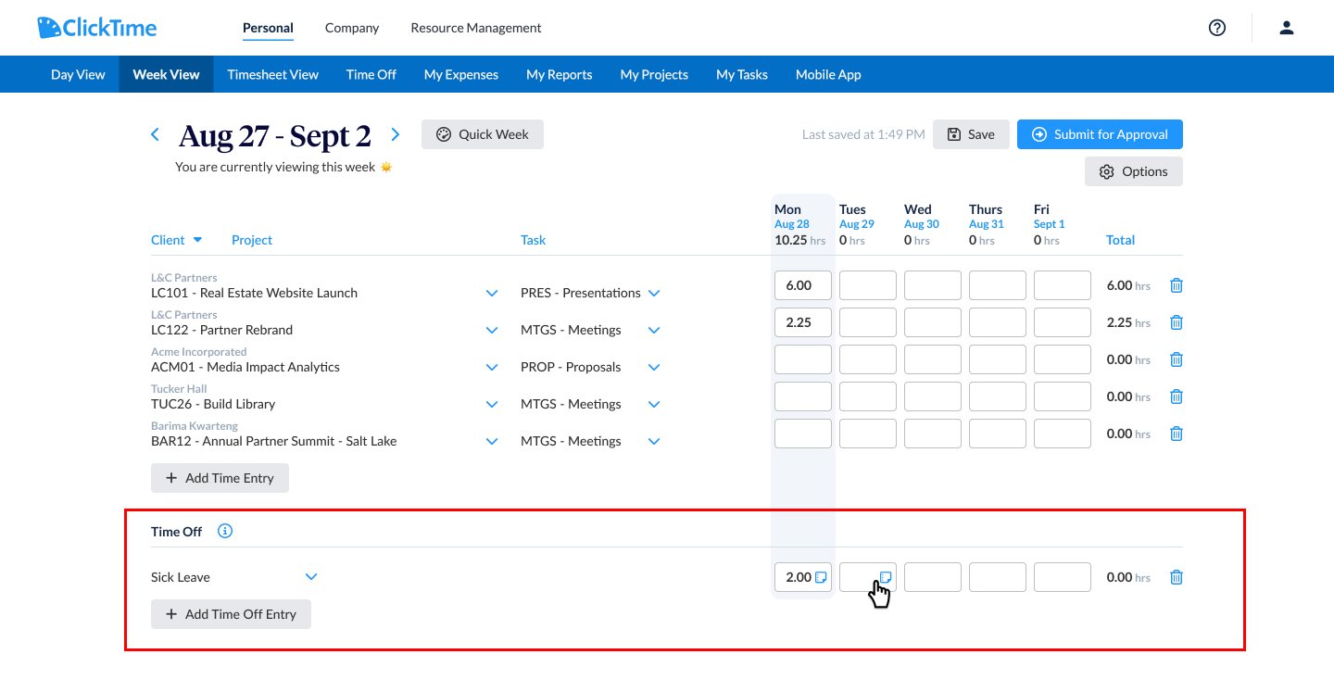The width and height of the screenshot is (1334, 692).
Task: Open the Time Off tab
Action: point(371,74)
